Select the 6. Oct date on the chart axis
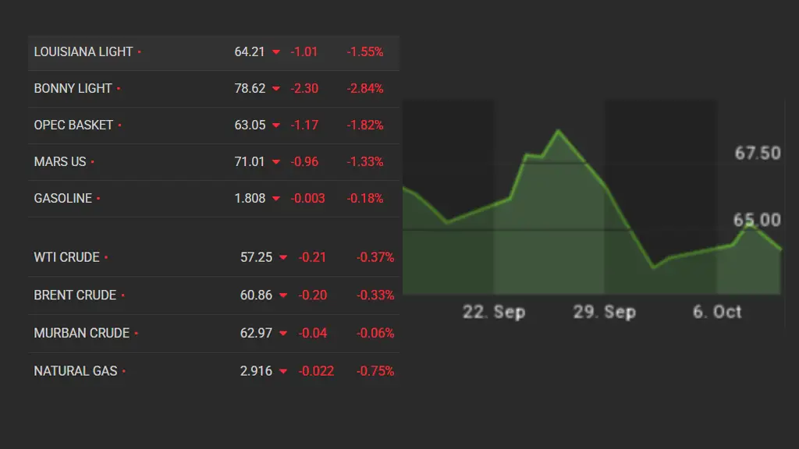The image size is (799, 449). tap(717, 312)
